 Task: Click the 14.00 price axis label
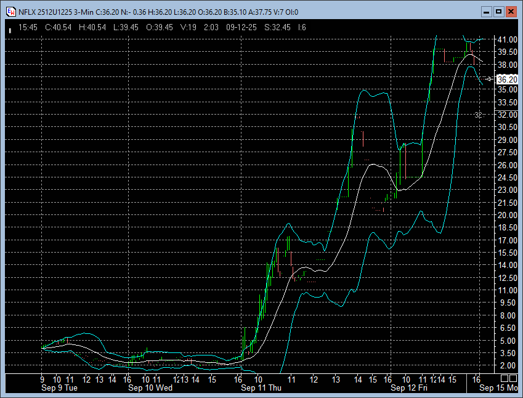tap(508, 265)
